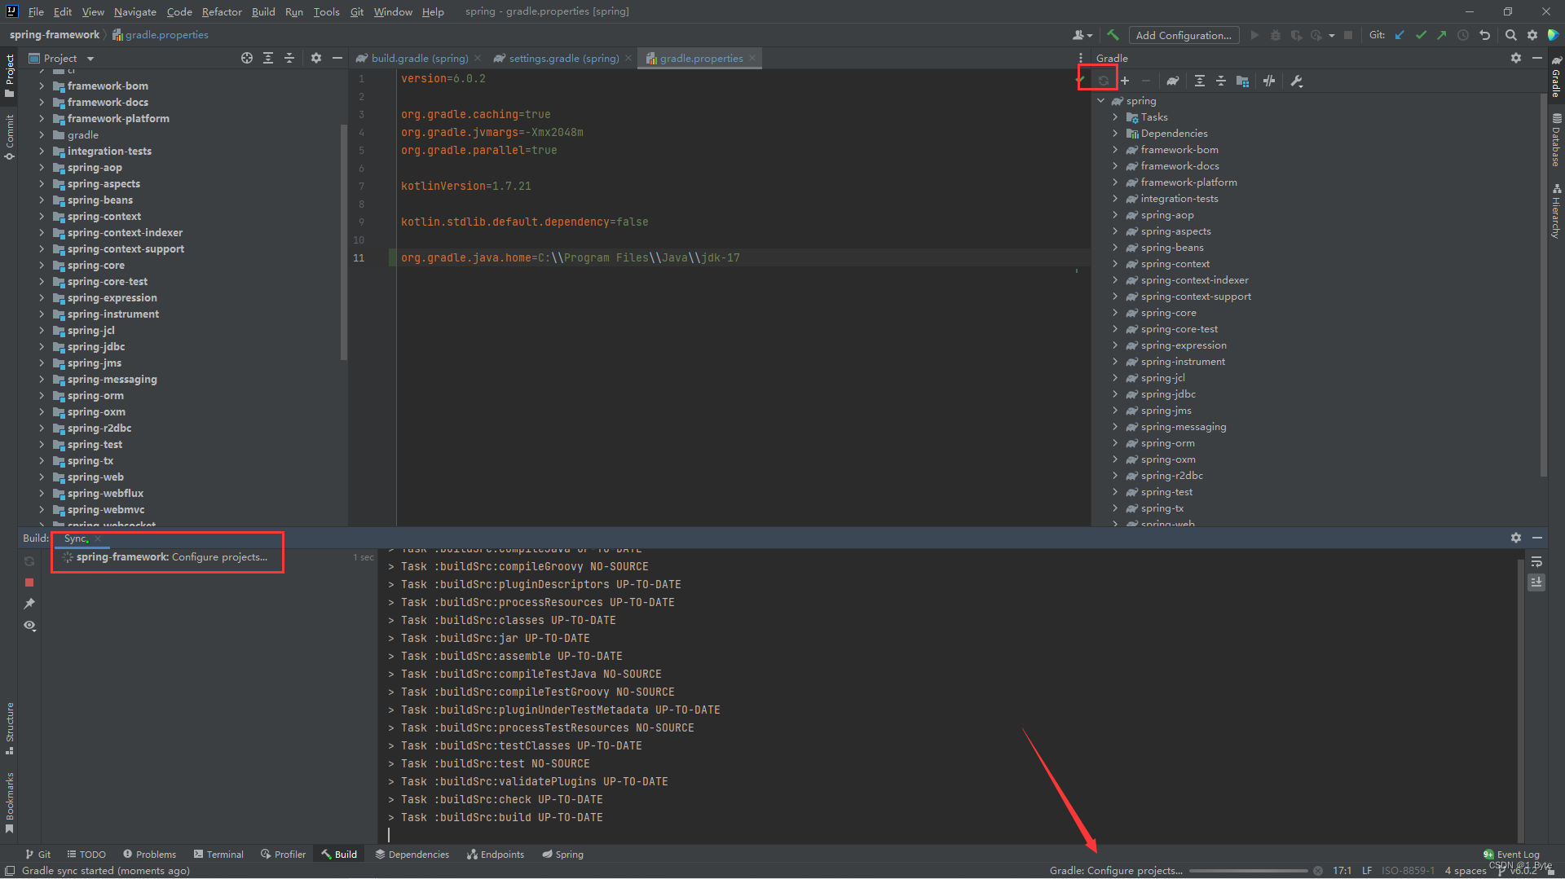Open Terminal tool window button
The image size is (1565, 879).
pyautogui.click(x=218, y=854)
